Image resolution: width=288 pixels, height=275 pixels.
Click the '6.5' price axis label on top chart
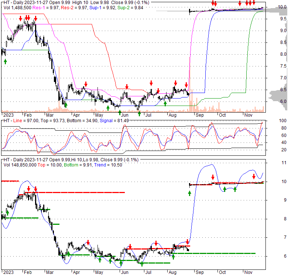(283, 90)
